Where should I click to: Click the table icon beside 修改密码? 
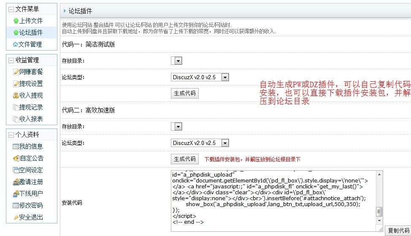16,205
